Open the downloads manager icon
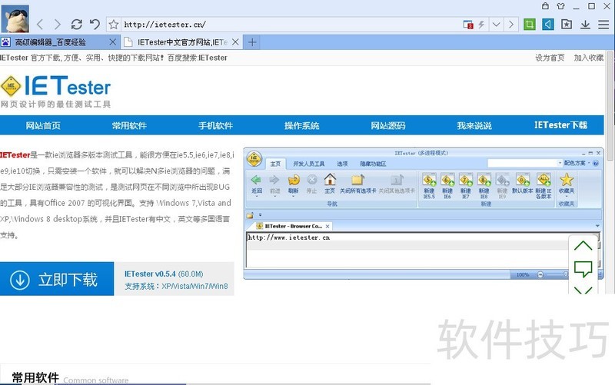This screenshot has height=385, width=615. pos(585,25)
